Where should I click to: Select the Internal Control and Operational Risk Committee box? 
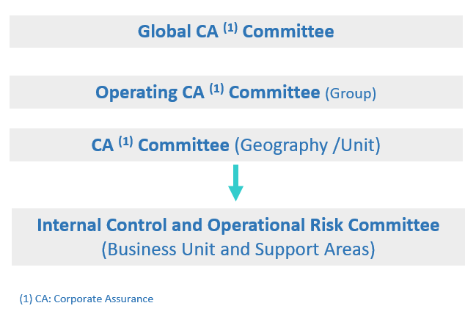click(238, 237)
